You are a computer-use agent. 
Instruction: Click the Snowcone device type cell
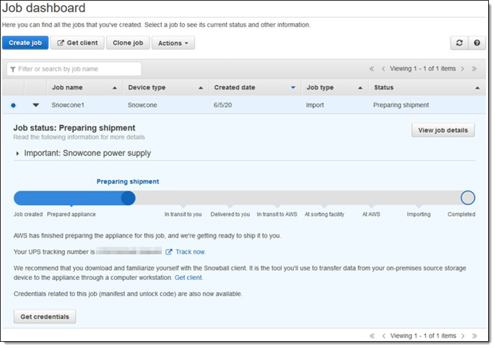coord(142,105)
